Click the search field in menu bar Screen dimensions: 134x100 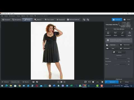point(42,16)
